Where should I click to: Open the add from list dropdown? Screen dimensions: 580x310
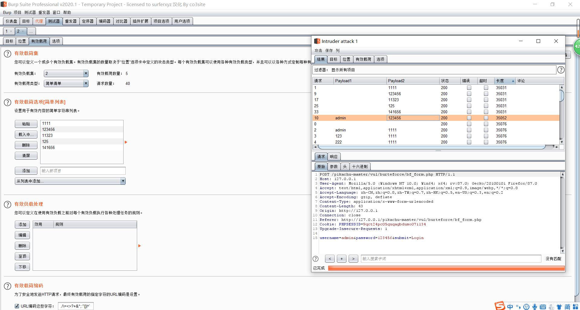(70, 181)
